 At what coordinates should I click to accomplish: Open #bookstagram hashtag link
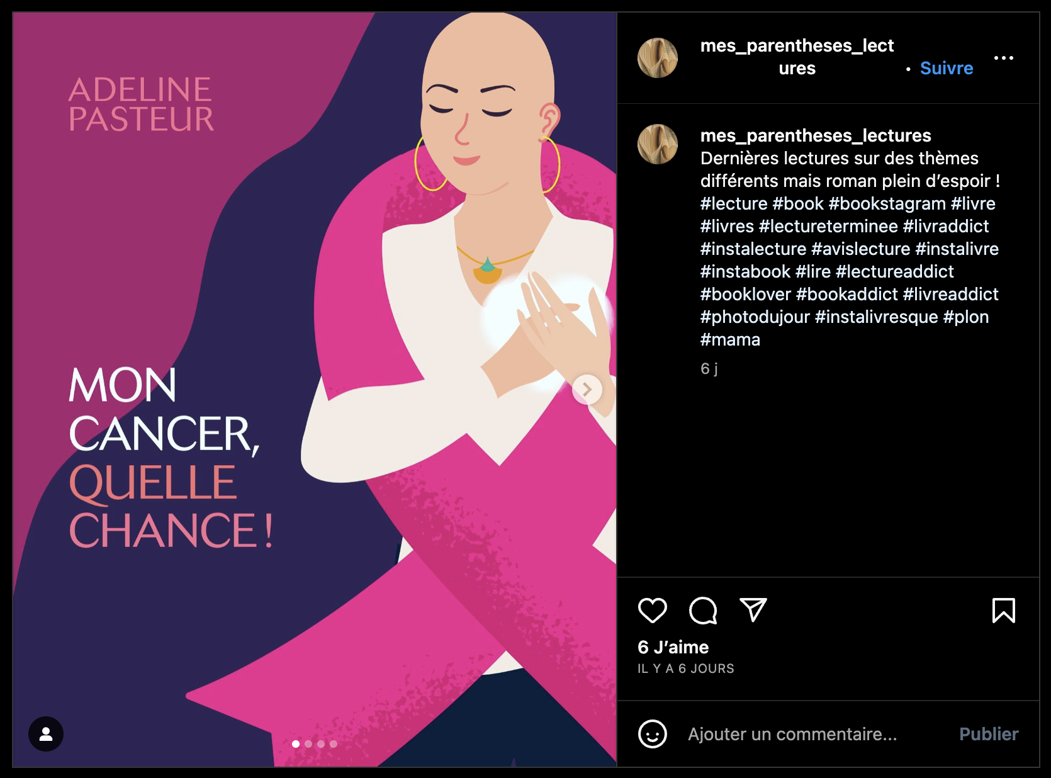887,203
